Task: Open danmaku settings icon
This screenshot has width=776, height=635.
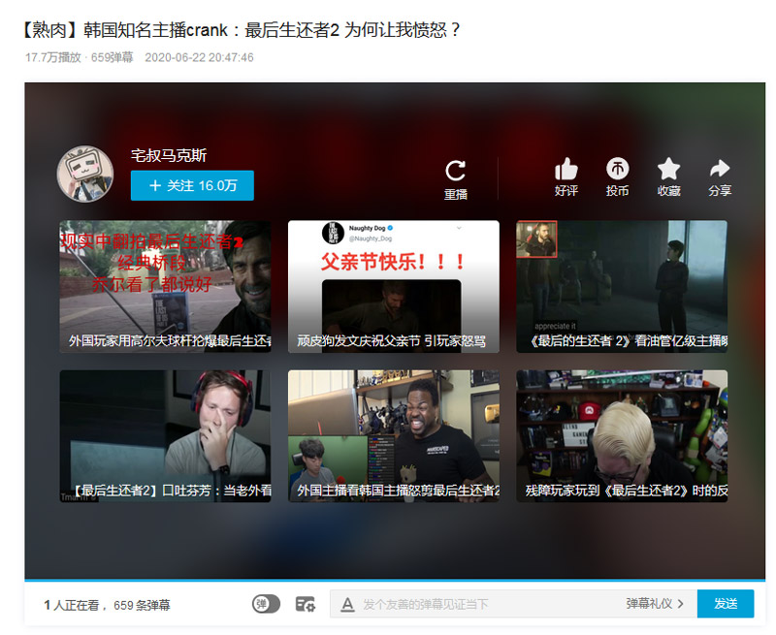Action: [306, 604]
